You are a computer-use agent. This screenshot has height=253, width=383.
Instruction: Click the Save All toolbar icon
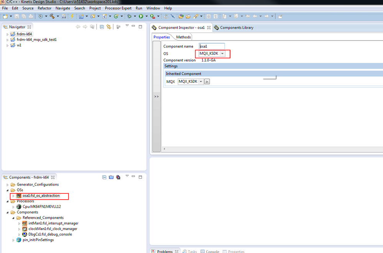click(24, 17)
